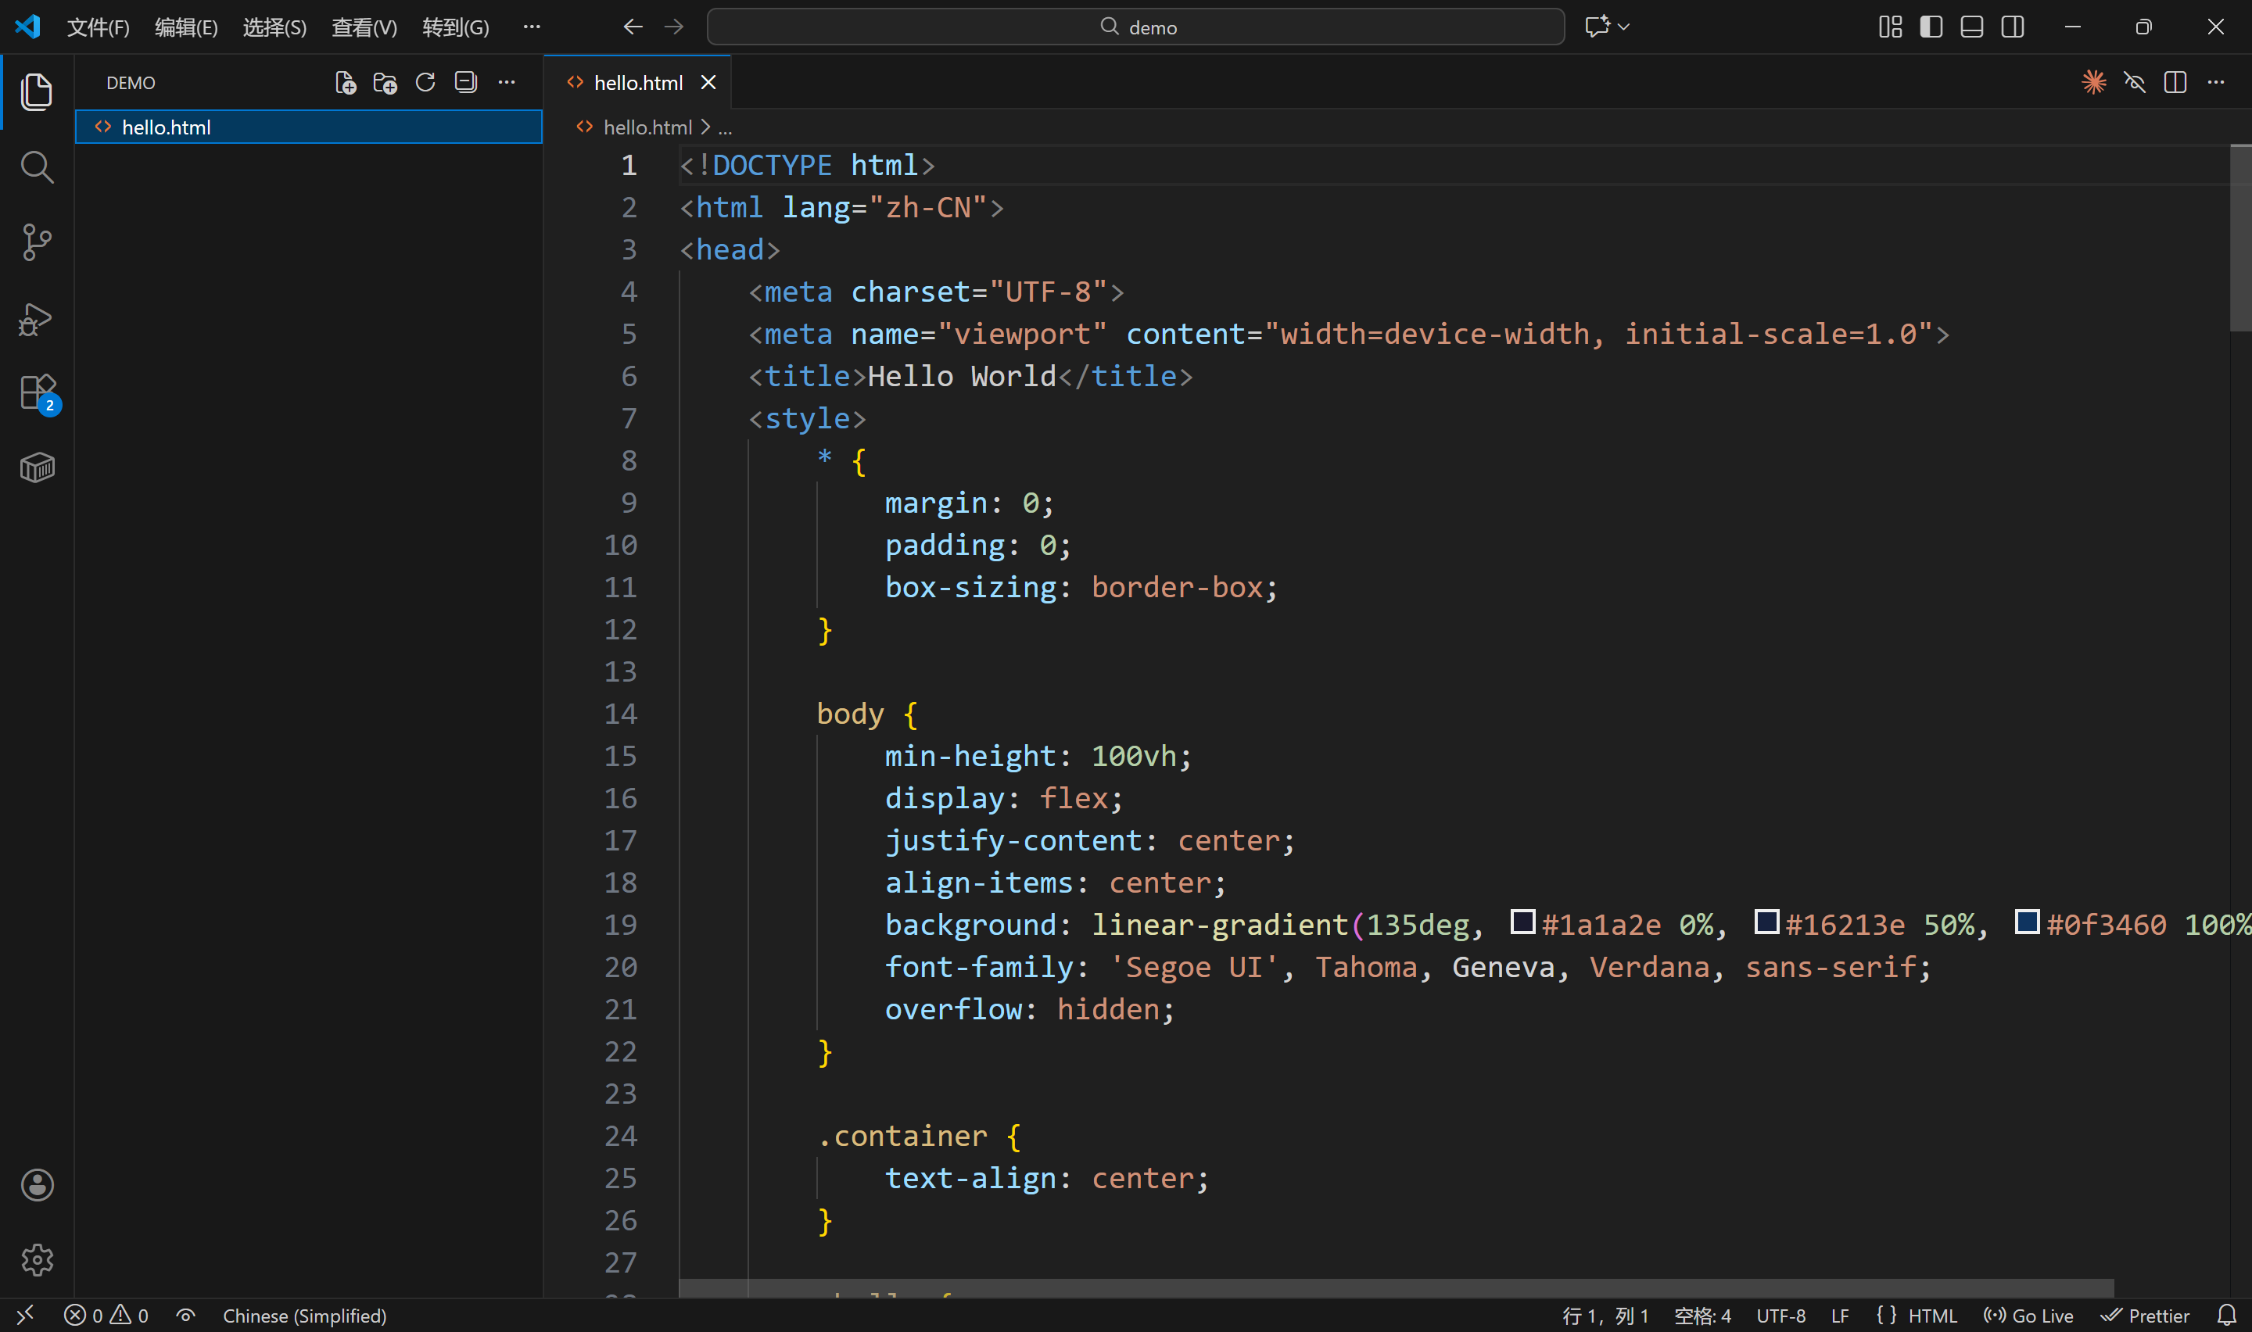Open the Extensions view
The image size is (2252, 1332).
click(37, 393)
